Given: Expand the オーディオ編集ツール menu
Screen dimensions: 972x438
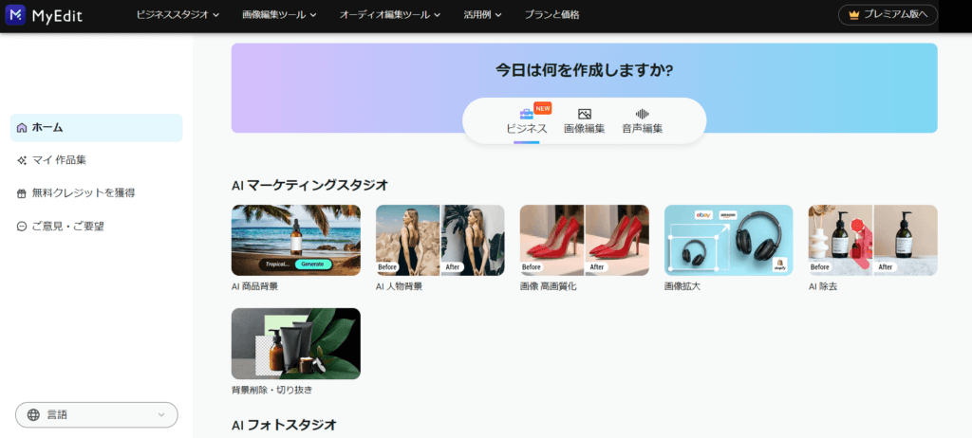Looking at the screenshot, I should 390,15.
